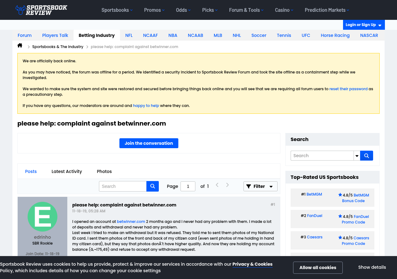The image size is (397, 279).
Task: Open Privacy & Cookies policy link
Action: tap(252, 264)
